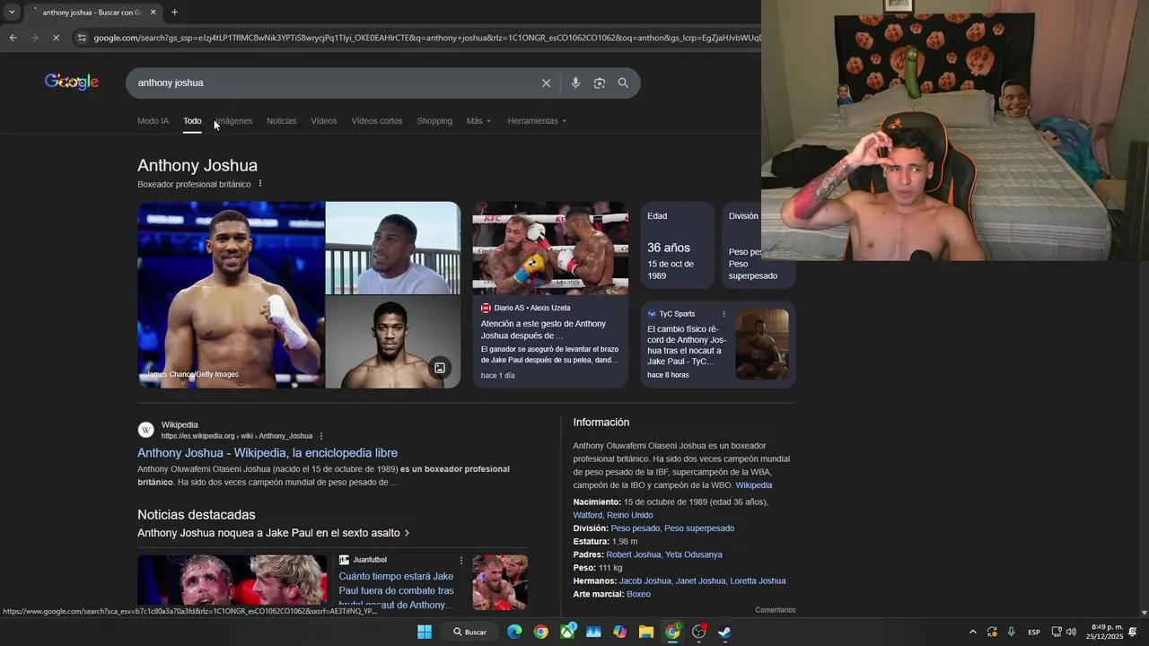The image size is (1149, 646).
Task: Open three-dot menu on Juanfutbol news
Action: [461, 560]
